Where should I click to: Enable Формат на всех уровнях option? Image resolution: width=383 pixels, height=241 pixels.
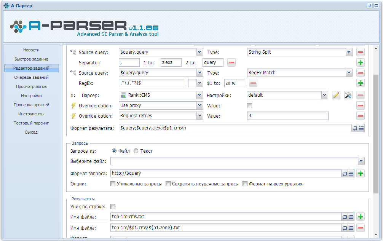pos(245,184)
